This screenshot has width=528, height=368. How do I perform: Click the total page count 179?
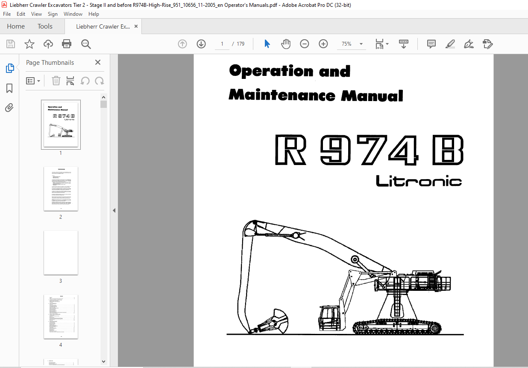pyautogui.click(x=241, y=44)
